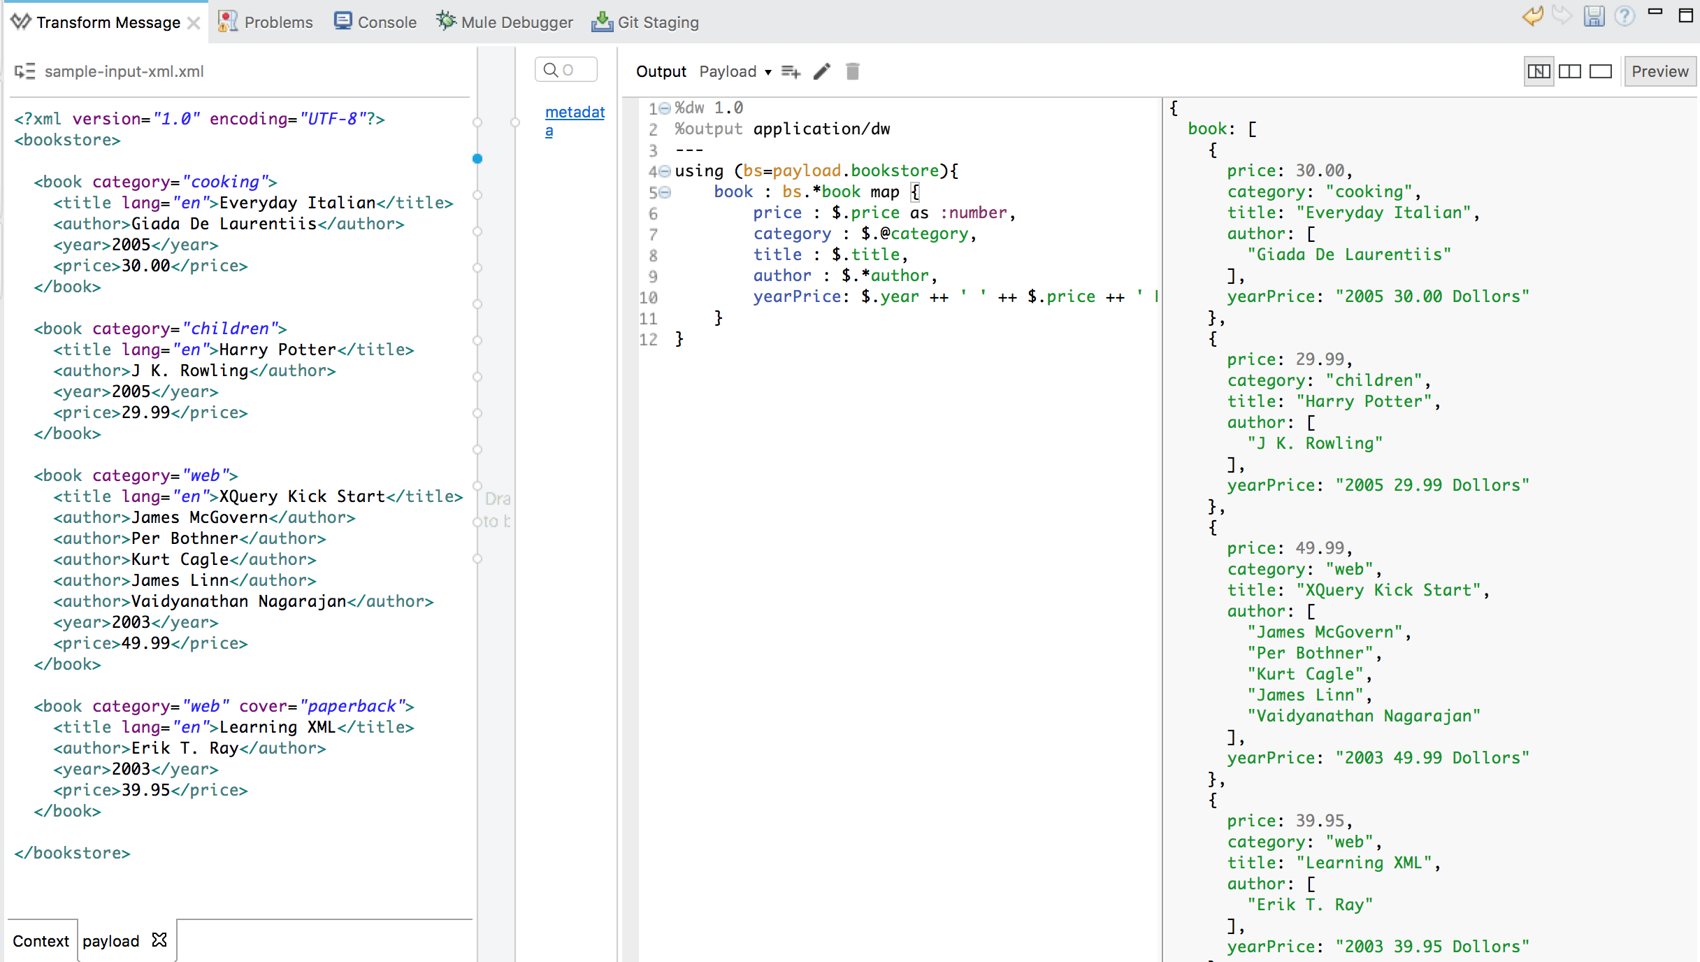The image size is (1700, 962).
Task: Close the payload context tab
Action: [159, 940]
